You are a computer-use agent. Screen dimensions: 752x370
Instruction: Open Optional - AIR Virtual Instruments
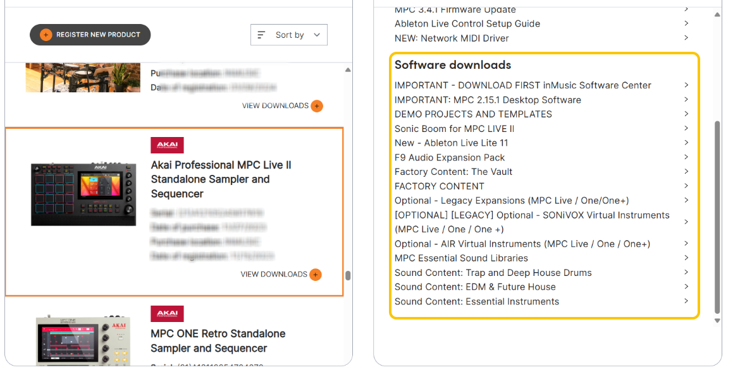tap(522, 244)
